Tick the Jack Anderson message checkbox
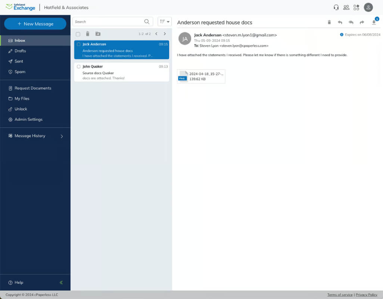The width and height of the screenshot is (383, 299). point(79,44)
